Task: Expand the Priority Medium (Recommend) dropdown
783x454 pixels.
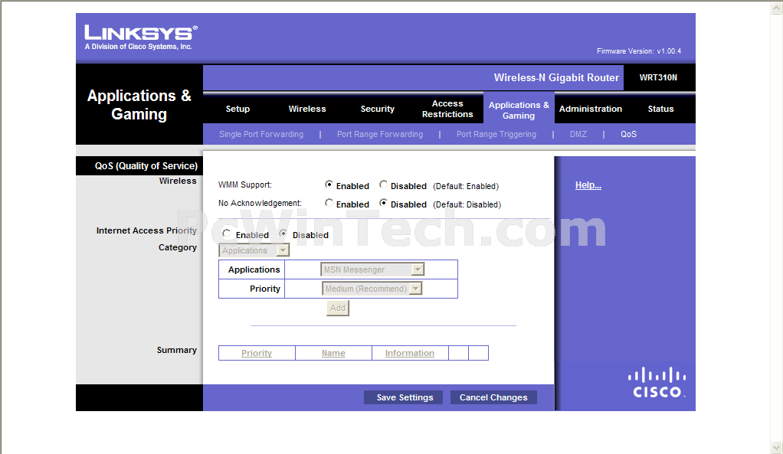Action: pyautogui.click(x=372, y=289)
